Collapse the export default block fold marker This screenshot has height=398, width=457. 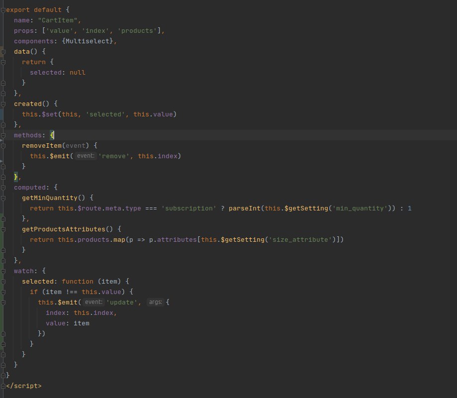tap(3, 10)
